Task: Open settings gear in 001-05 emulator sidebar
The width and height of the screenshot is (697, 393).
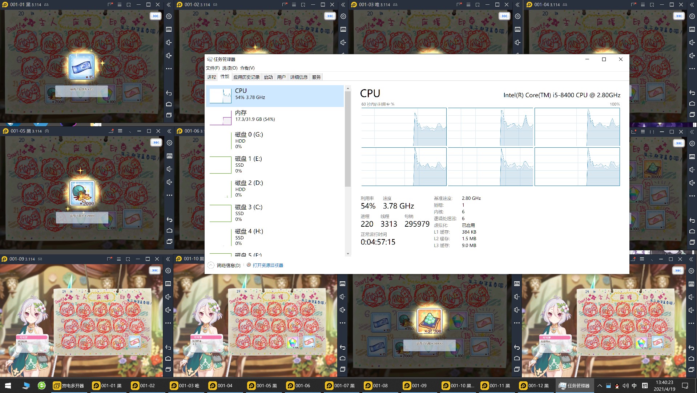Action: 169,143
